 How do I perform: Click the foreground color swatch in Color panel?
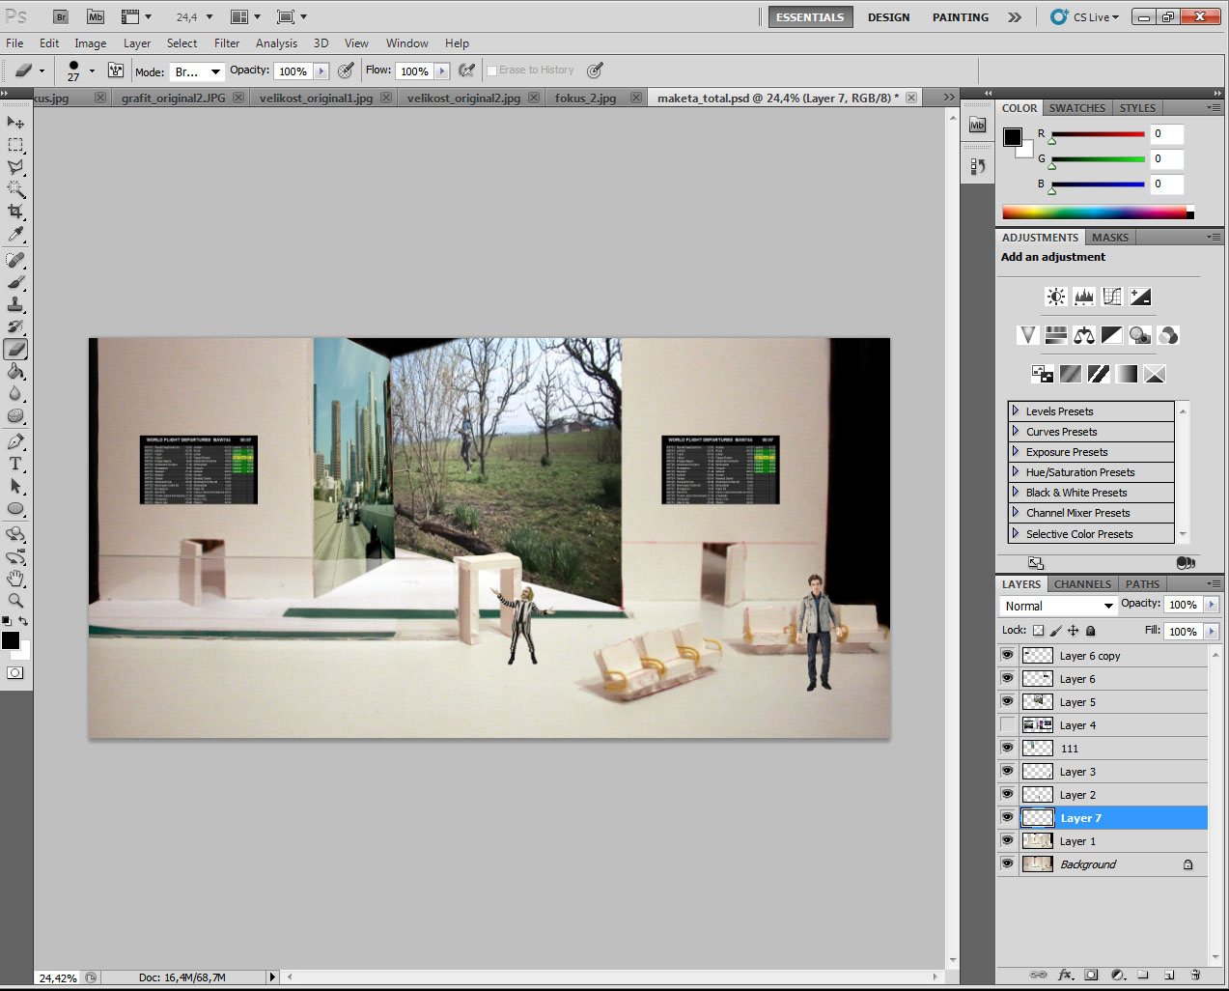click(x=1012, y=137)
